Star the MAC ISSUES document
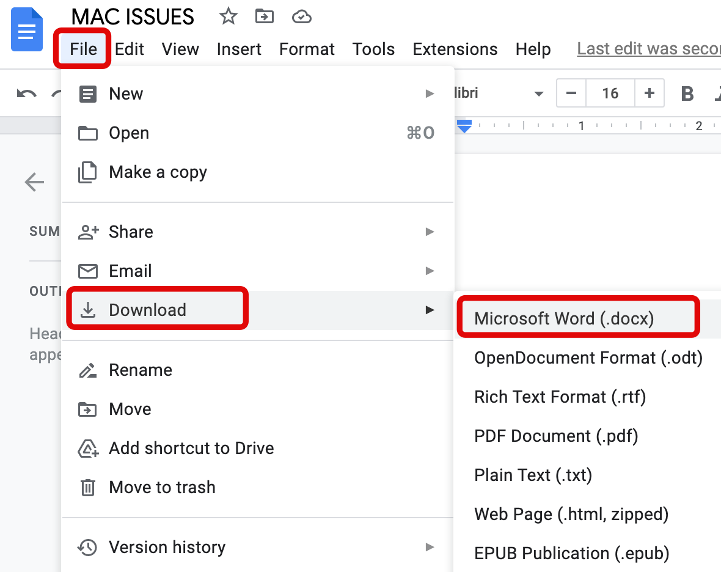 pos(228,16)
